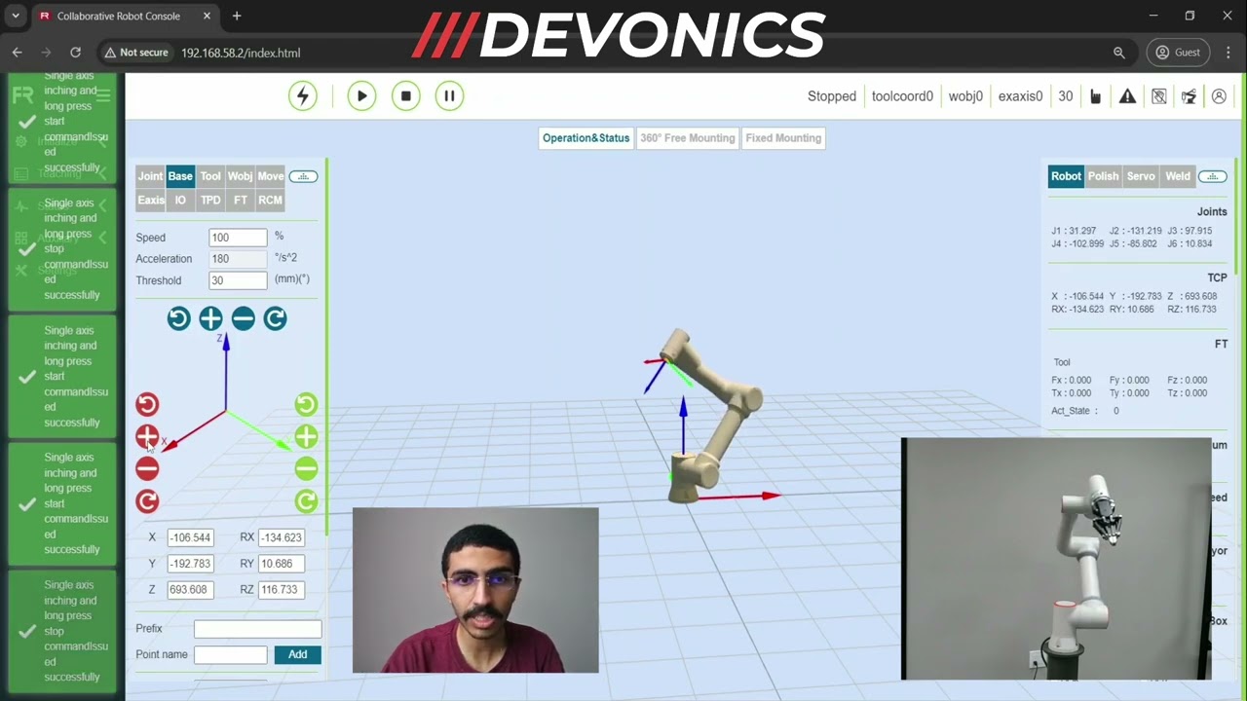The image size is (1247, 701).
Task: Select Operation&Status view tab
Action: pos(586,138)
